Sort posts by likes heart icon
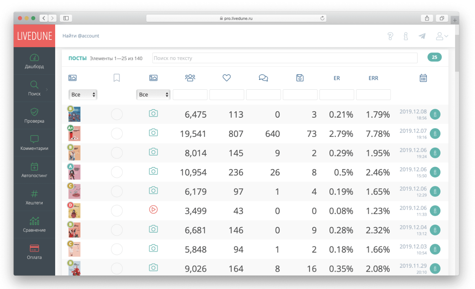This screenshot has height=289, width=475. pyautogui.click(x=227, y=78)
